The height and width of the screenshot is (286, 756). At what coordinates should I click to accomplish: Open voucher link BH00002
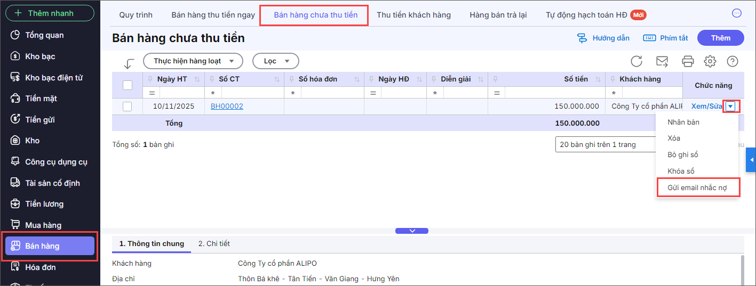(227, 107)
